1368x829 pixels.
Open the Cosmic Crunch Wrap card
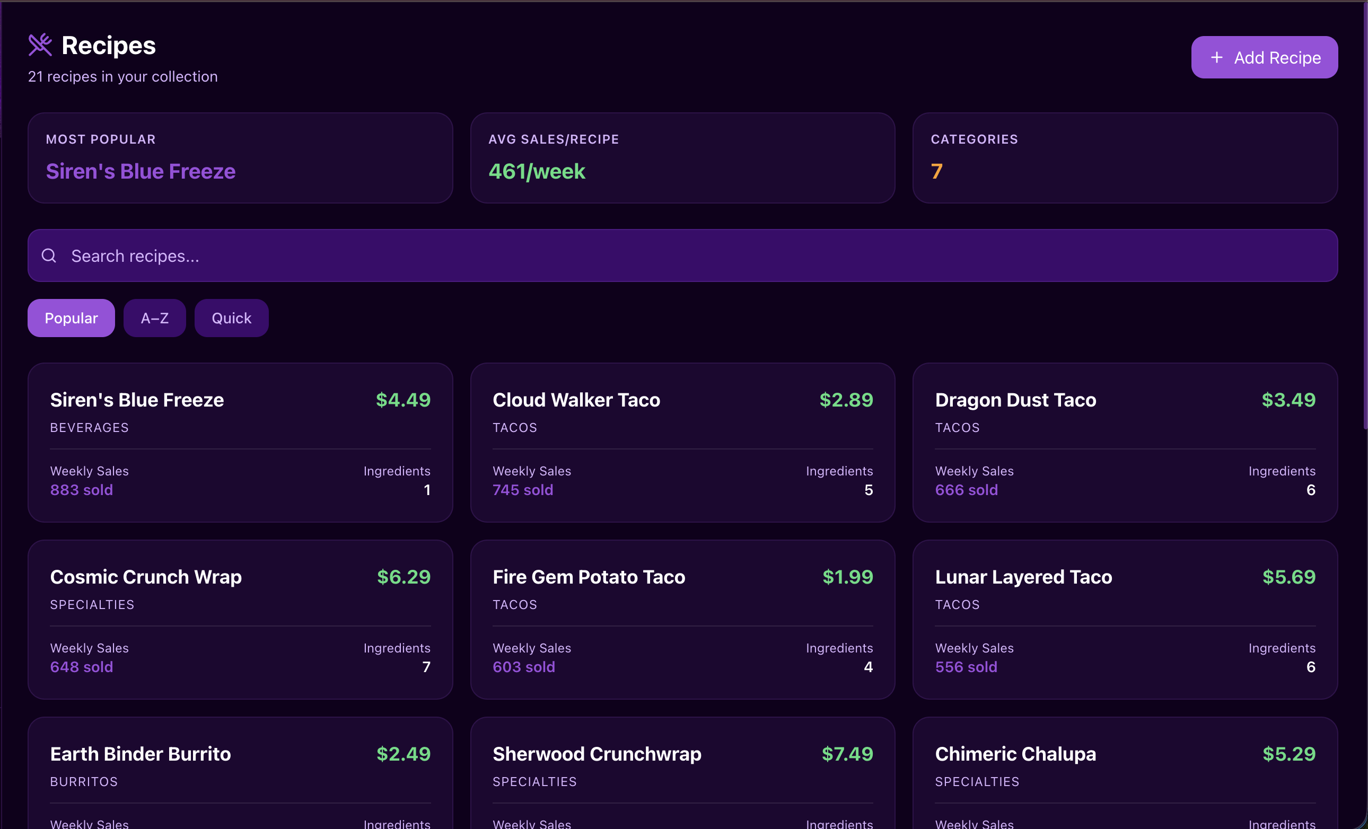pyautogui.click(x=240, y=619)
